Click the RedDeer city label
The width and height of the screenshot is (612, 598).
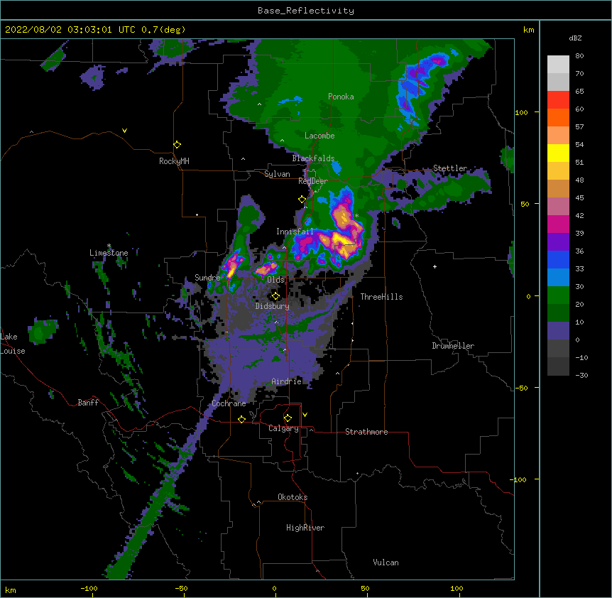click(313, 181)
